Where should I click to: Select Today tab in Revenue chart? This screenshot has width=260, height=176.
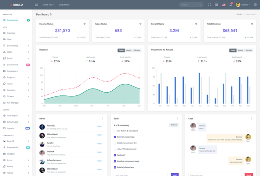[x=121, y=50]
